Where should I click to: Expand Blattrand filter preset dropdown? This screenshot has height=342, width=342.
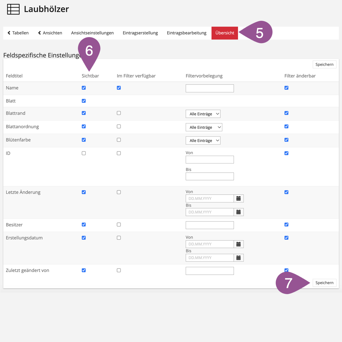tap(203, 114)
